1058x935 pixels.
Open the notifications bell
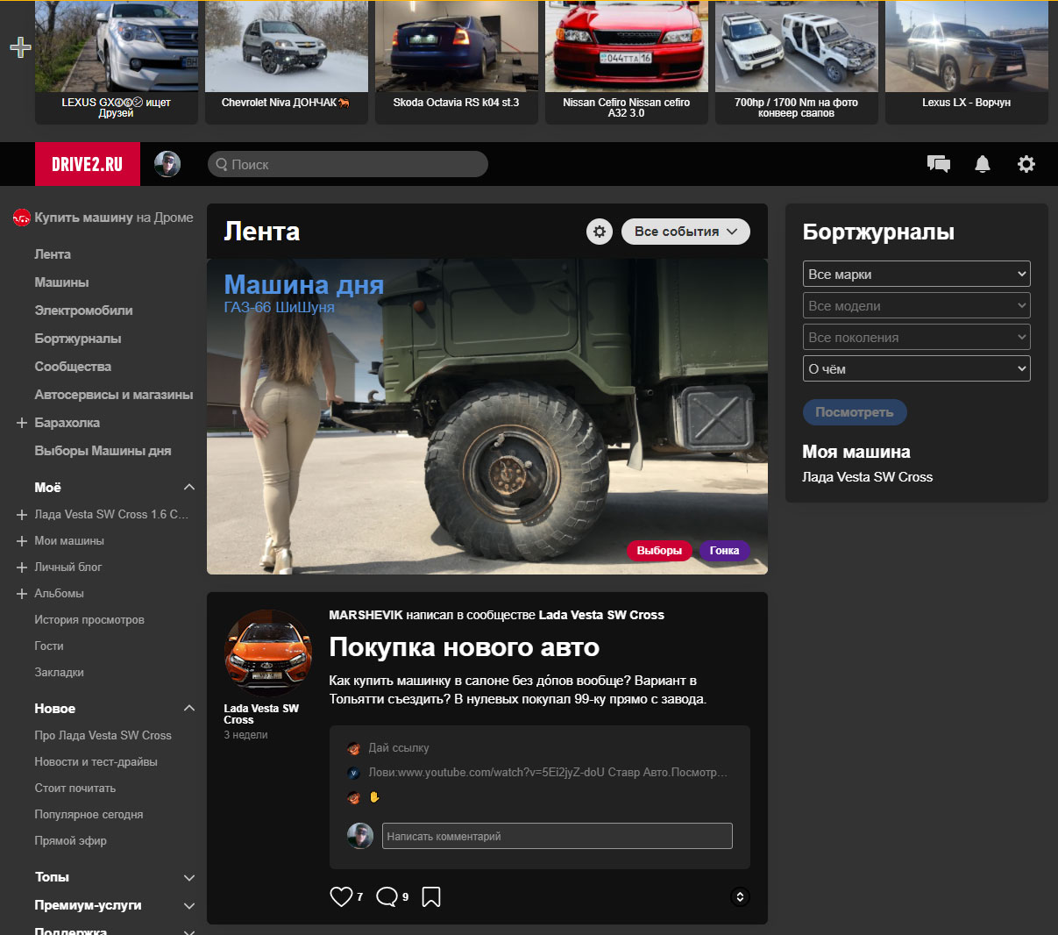[x=982, y=164]
